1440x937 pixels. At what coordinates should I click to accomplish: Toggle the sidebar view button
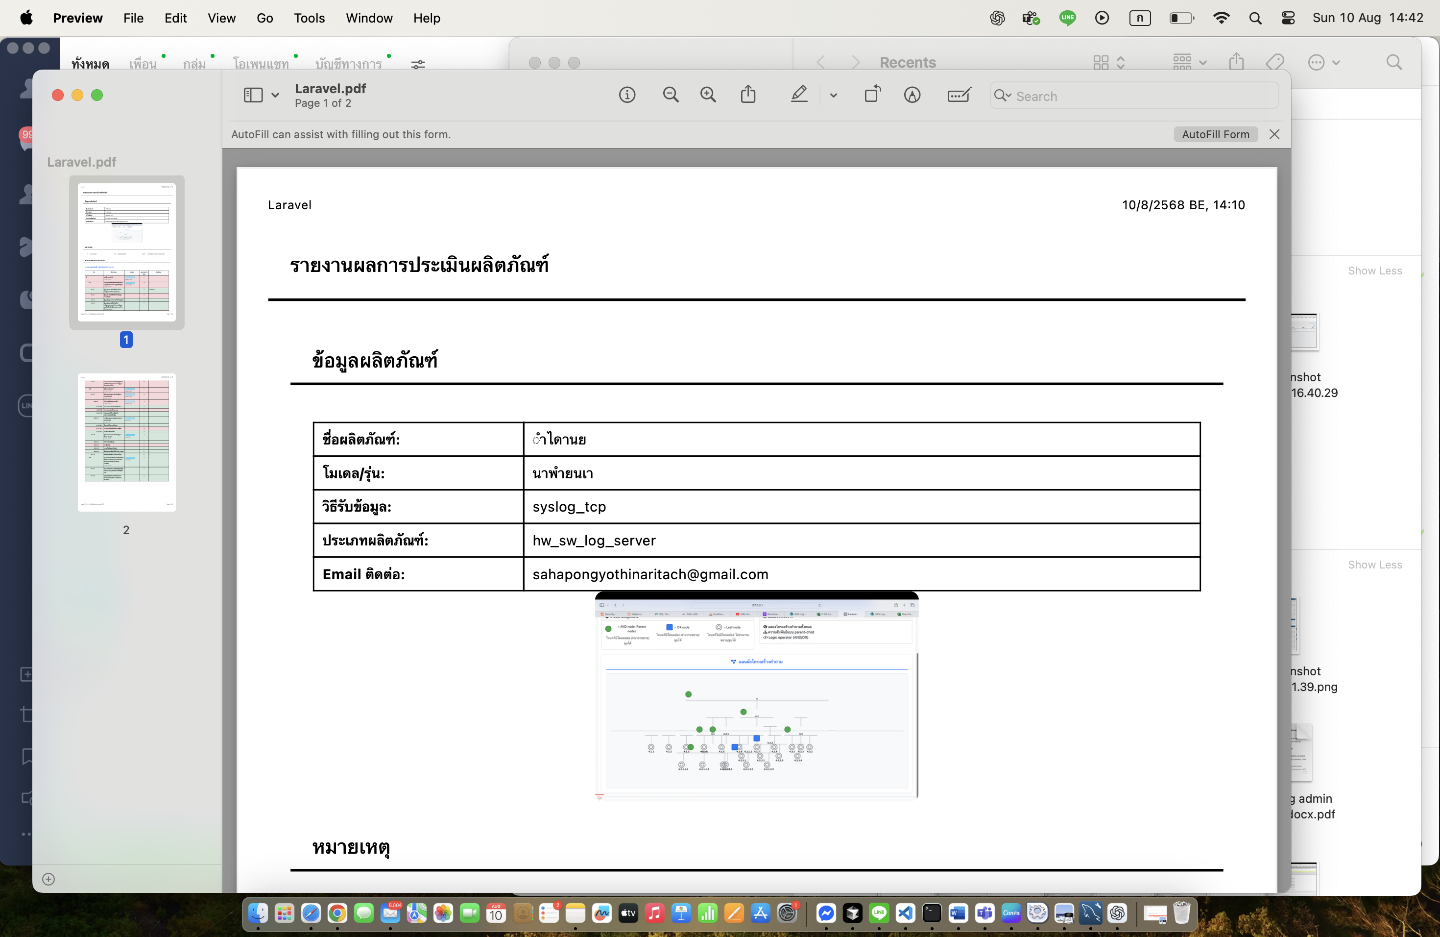click(x=253, y=95)
